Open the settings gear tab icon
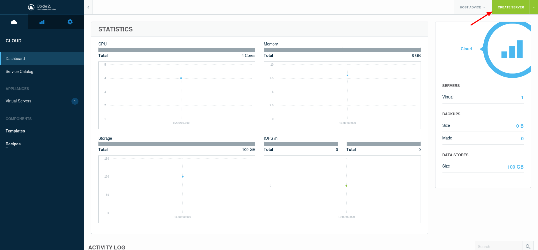 click(x=70, y=22)
